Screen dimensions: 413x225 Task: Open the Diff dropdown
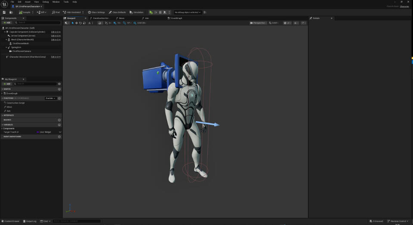pyautogui.click(x=42, y=12)
